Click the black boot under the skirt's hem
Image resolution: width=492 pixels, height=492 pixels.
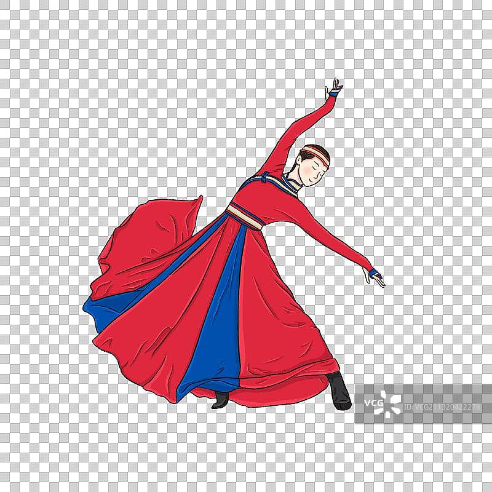(x=220, y=400)
